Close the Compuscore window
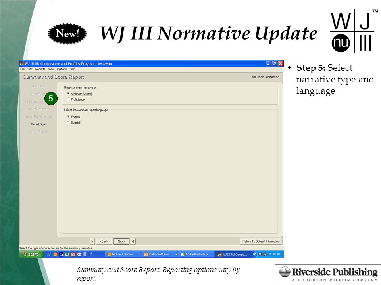Image resolution: width=381 pixels, height=285 pixels. coord(281,63)
